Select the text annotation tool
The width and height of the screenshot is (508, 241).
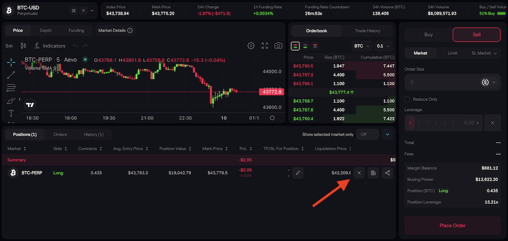11,113
